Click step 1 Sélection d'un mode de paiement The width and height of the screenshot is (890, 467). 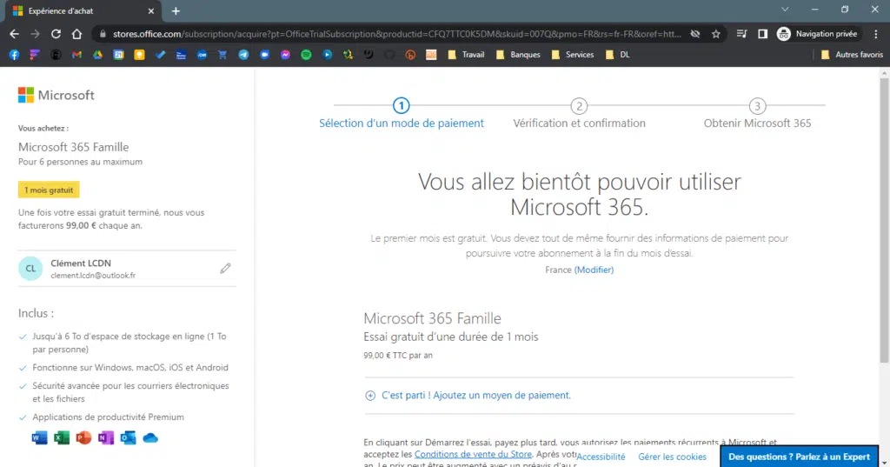402,114
